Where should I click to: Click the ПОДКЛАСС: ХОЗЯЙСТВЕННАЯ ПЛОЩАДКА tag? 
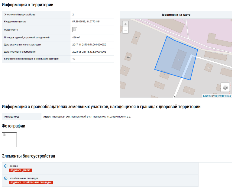click(31, 182)
